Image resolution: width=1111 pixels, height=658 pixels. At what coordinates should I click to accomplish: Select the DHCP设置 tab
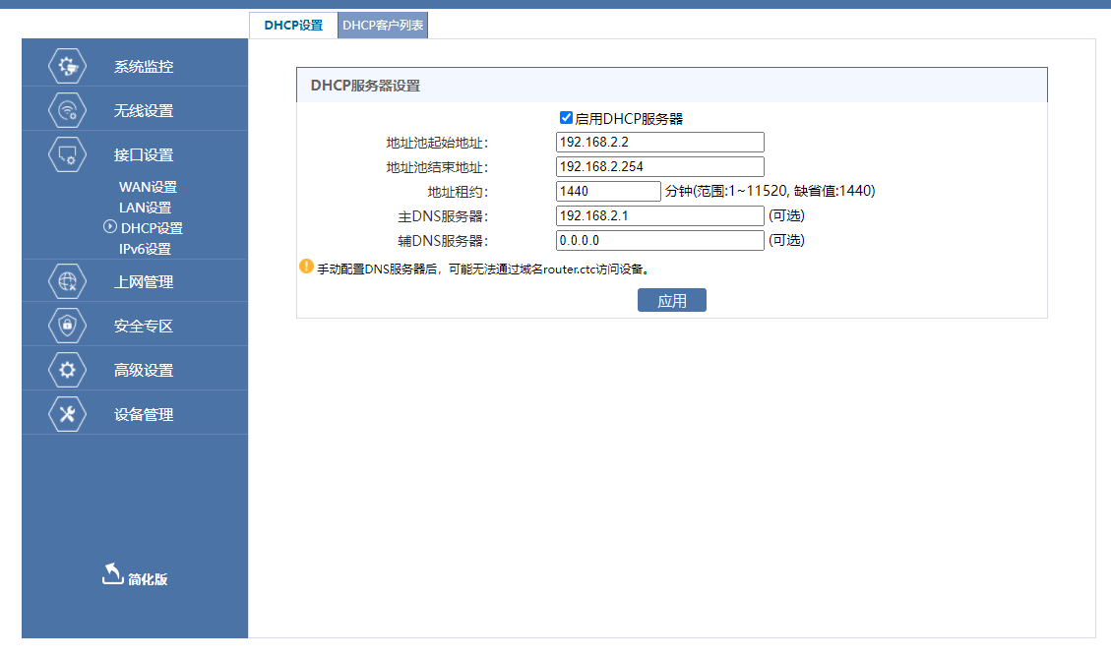pos(293,26)
